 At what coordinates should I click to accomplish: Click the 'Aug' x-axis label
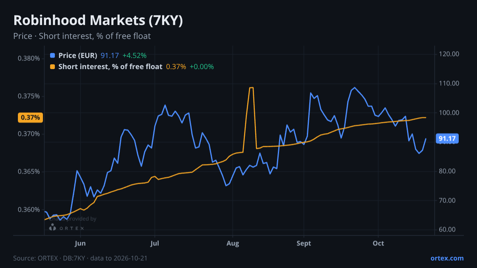coord(233,243)
